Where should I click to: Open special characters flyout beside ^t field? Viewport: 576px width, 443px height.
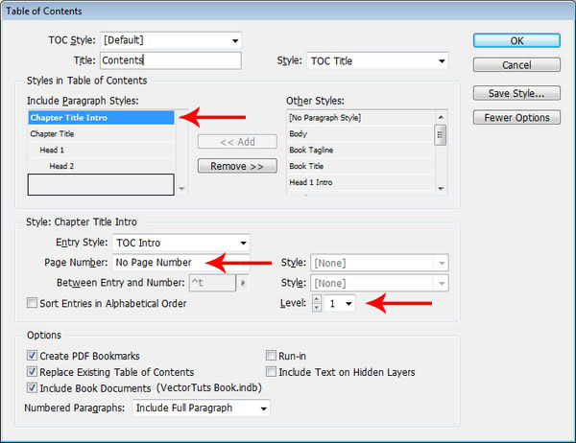click(243, 283)
